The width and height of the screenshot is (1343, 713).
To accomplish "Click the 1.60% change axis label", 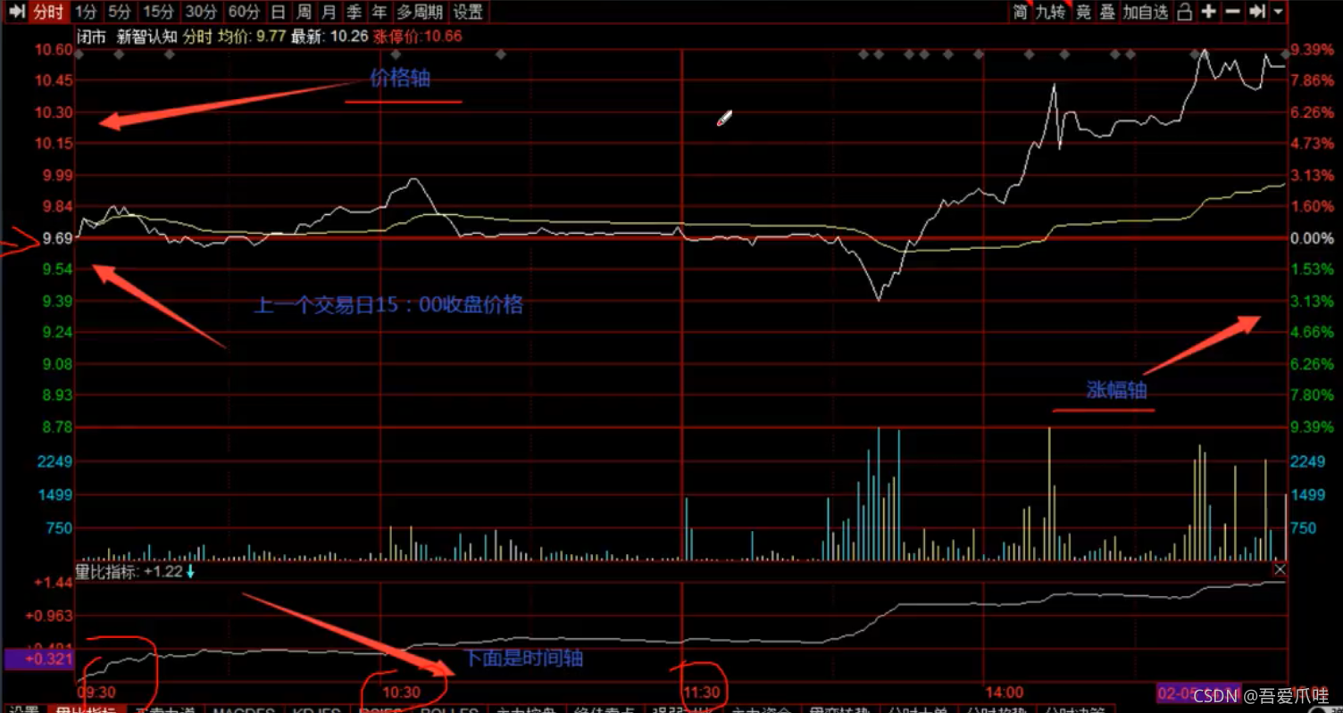I will [1312, 207].
